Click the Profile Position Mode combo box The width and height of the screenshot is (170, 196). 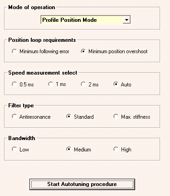[86, 20]
